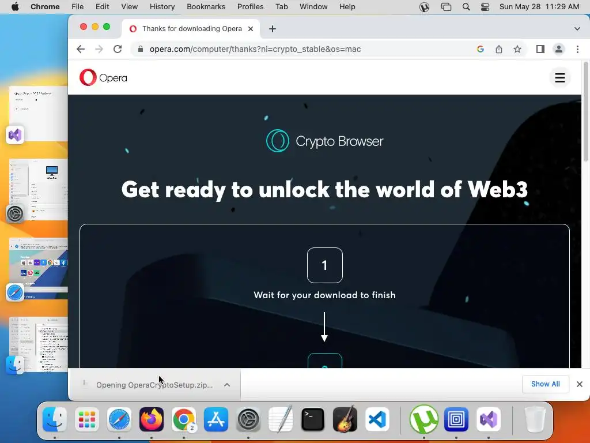Image resolution: width=590 pixels, height=443 pixels.
Task: Close the 'Thanks for downloading Opera' tab
Action: click(x=251, y=29)
